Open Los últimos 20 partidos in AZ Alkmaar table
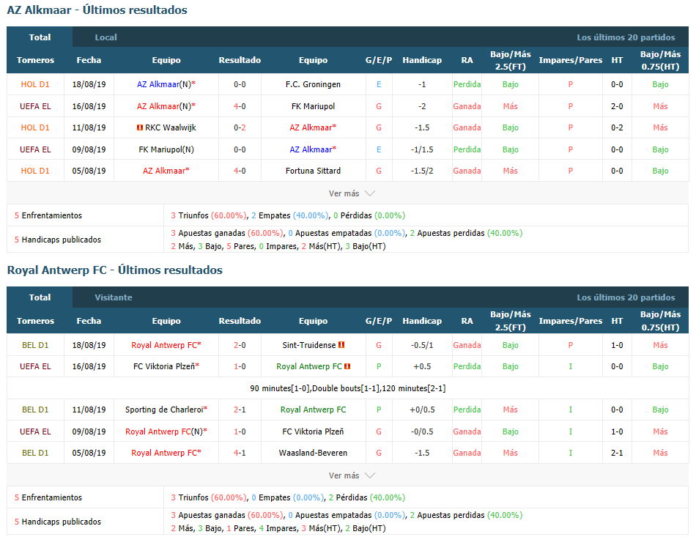 tap(626, 37)
